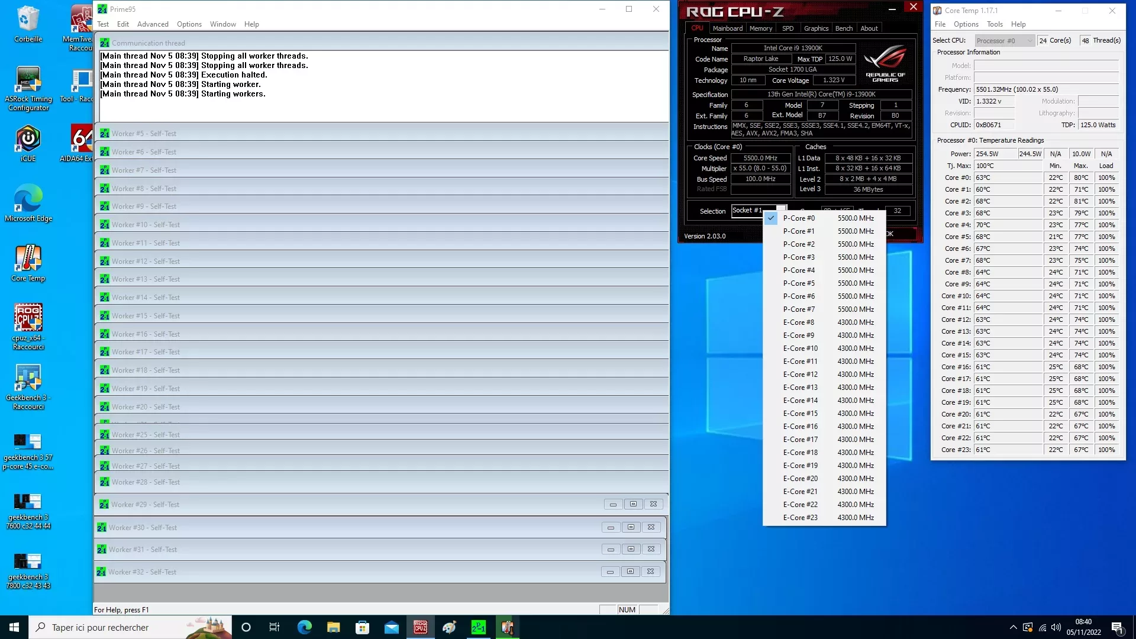The height and width of the screenshot is (639, 1136).
Task: Switch to Core Temp taskbar icon
Action: pyautogui.click(x=507, y=627)
